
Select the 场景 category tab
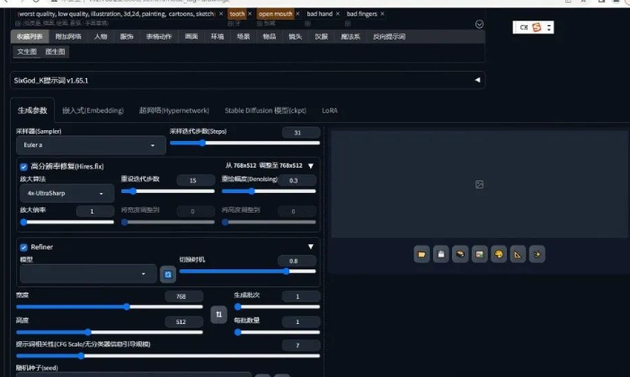(x=244, y=37)
